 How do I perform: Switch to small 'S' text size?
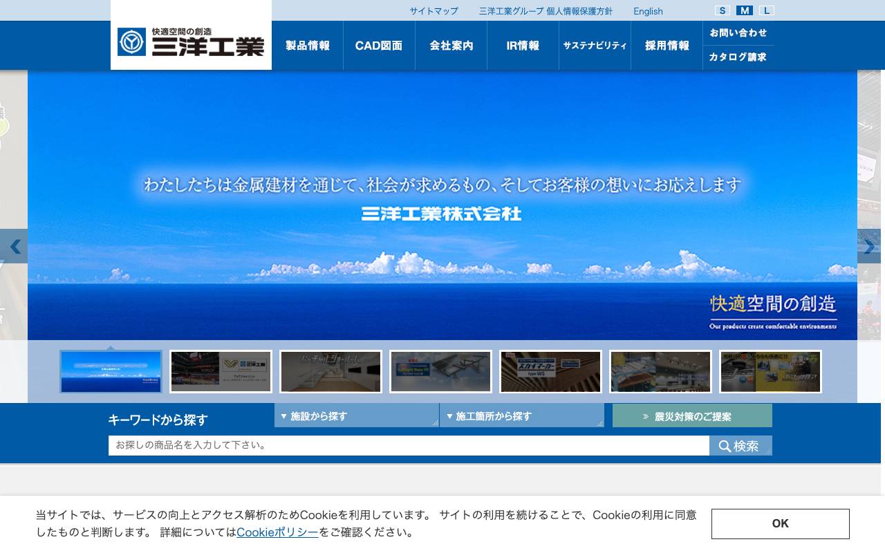click(722, 10)
